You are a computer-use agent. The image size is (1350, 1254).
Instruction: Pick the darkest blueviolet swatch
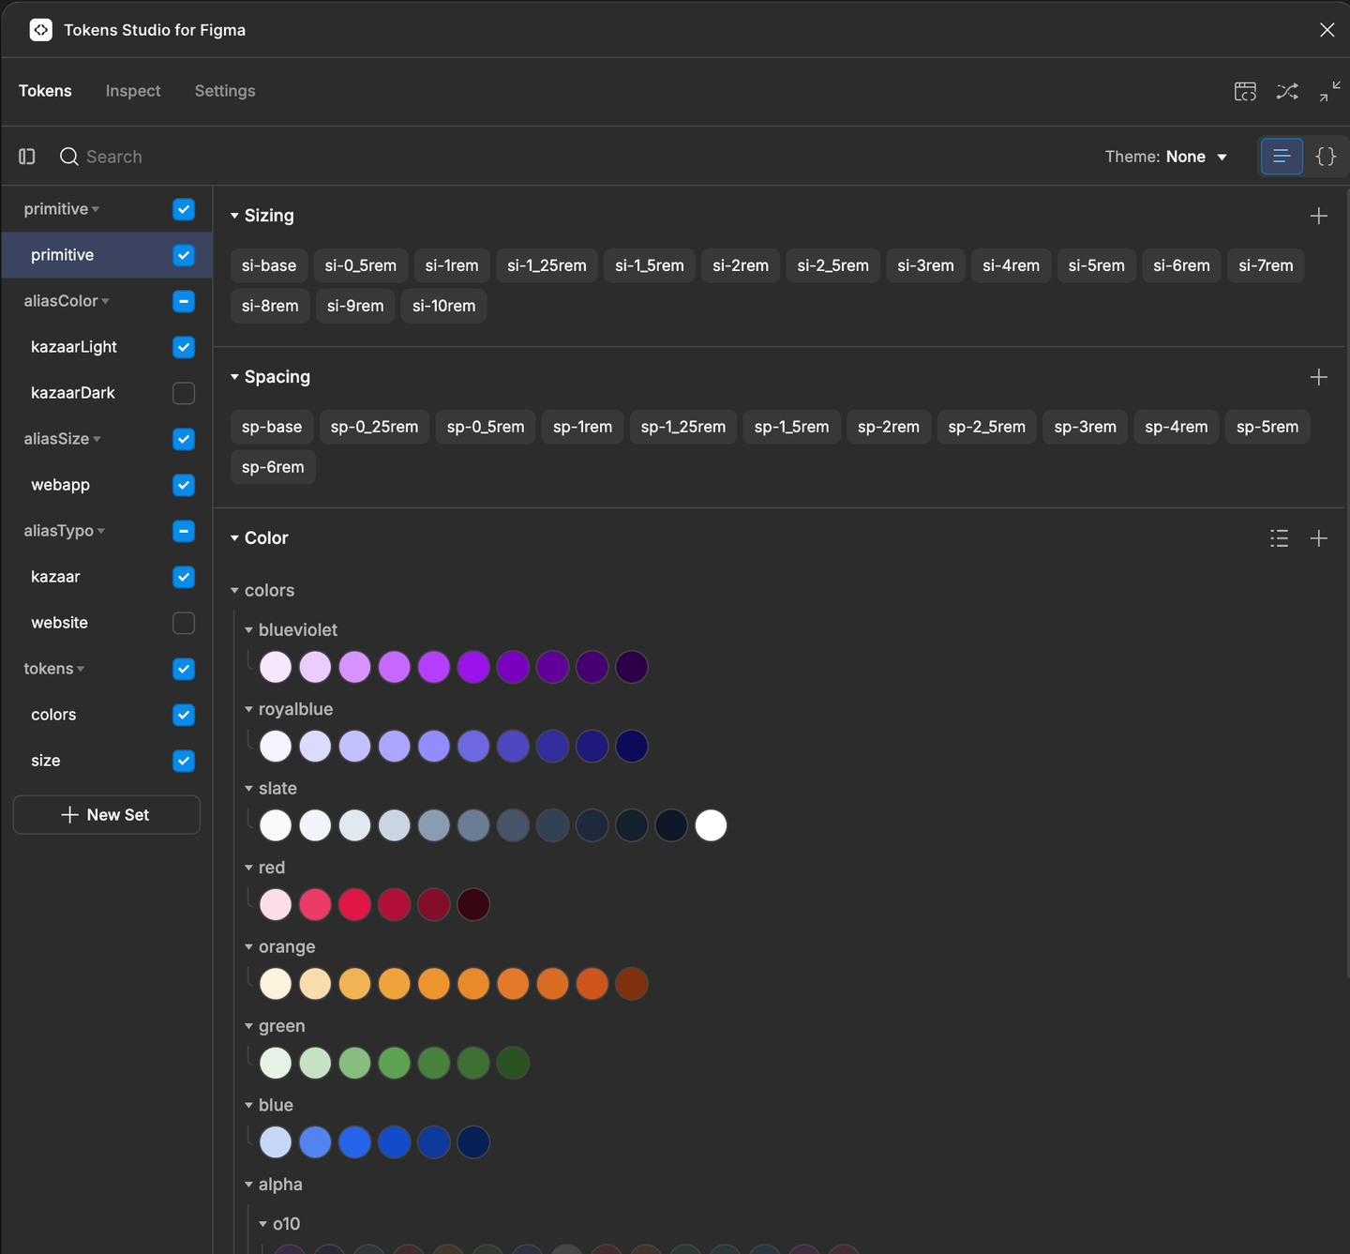point(632,667)
